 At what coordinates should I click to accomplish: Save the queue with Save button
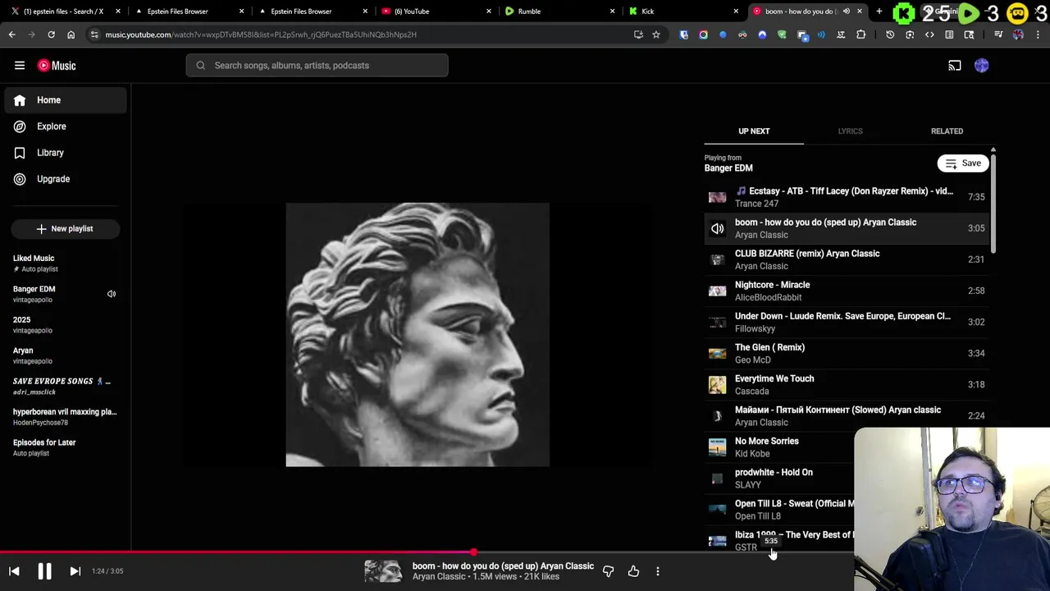click(x=963, y=163)
